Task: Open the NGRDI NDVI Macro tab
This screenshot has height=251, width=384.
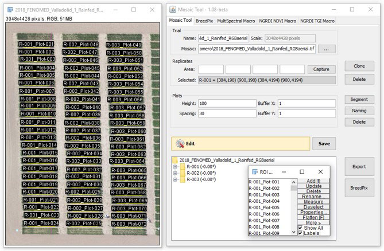Action: [277, 21]
